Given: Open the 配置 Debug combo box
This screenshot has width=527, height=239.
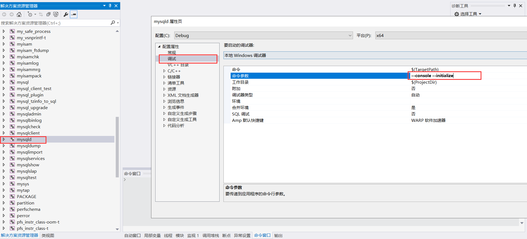Looking at the screenshot, I should click(x=263, y=35).
